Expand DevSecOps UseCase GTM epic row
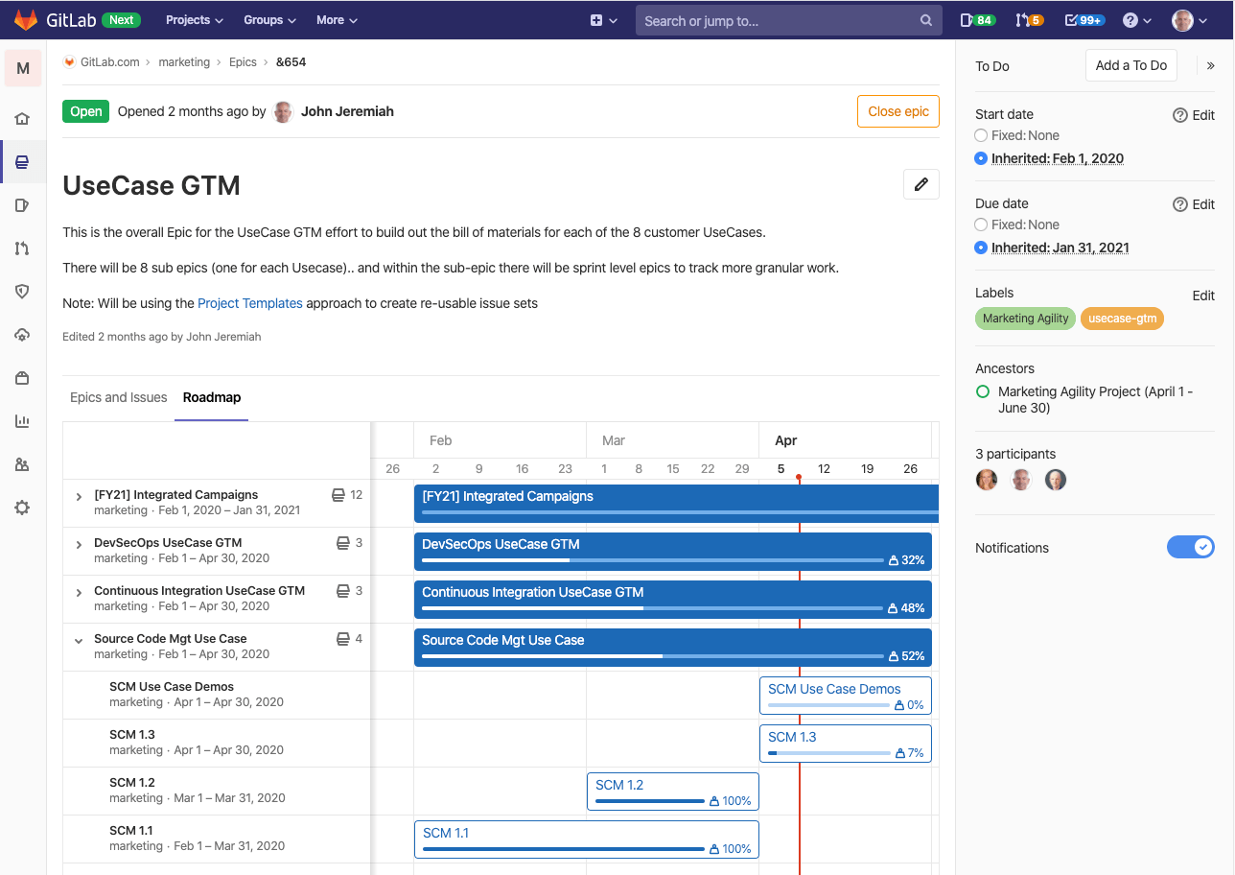 79,545
